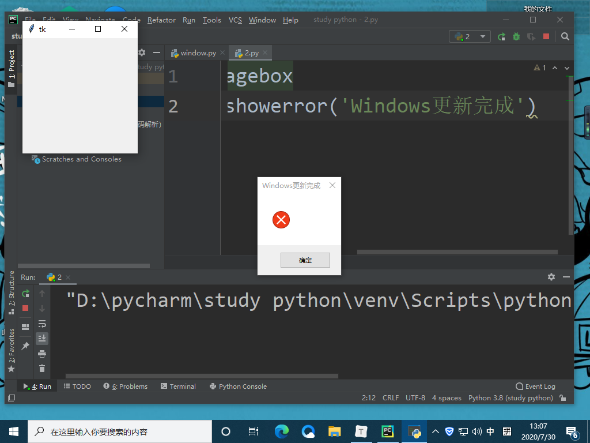The image size is (590, 443).
Task: Toggle read-only lock icon in status bar
Action: [563, 398]
